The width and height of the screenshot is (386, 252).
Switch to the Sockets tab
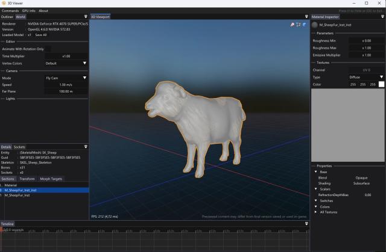[19, 147]
